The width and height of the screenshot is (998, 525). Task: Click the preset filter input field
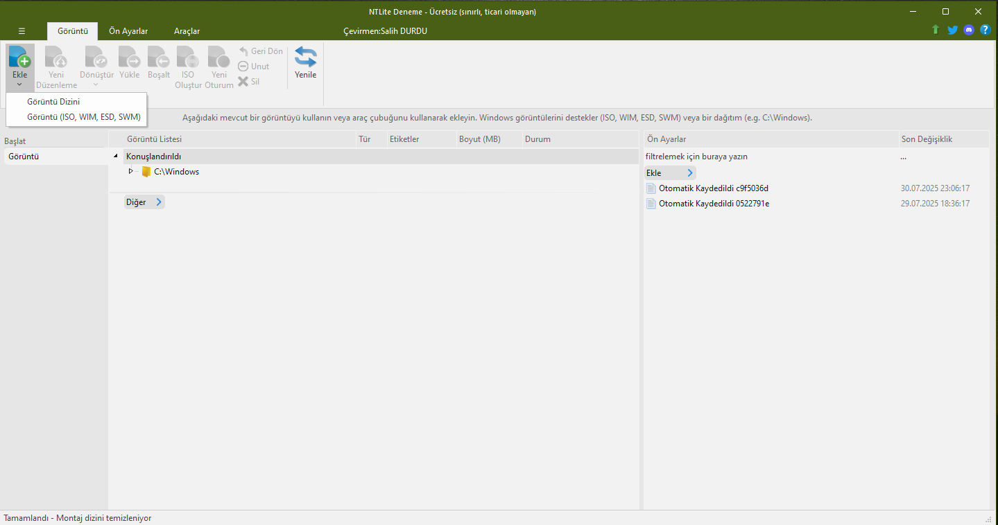pyautogui.click(x=770, y=157)
